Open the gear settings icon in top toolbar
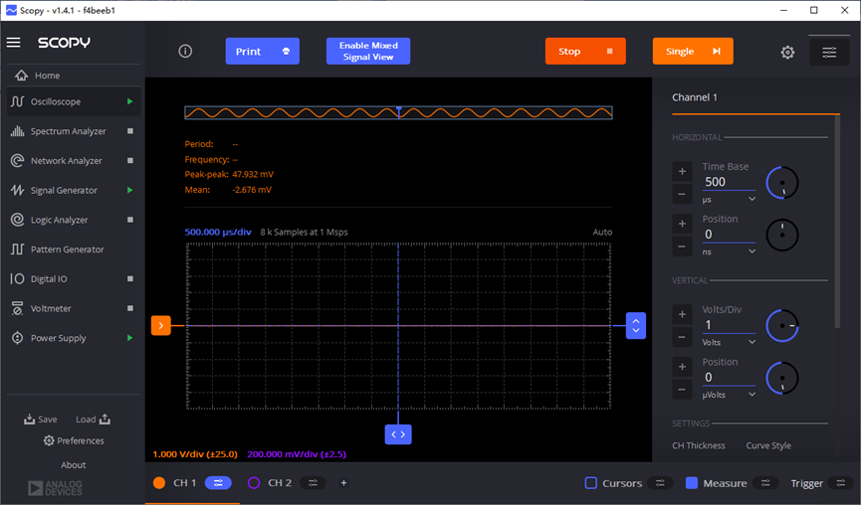The image size is (861, 505). [787, 52]
